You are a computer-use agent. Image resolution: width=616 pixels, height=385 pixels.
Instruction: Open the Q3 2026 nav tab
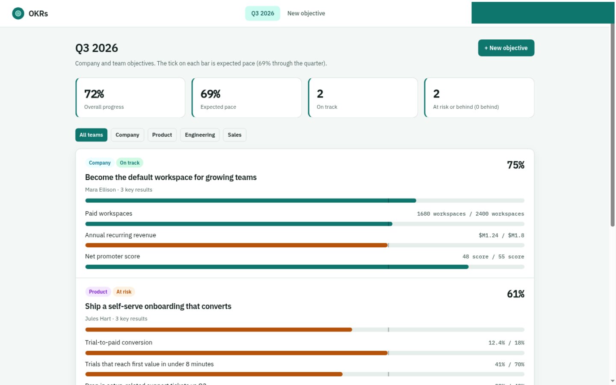263,13
